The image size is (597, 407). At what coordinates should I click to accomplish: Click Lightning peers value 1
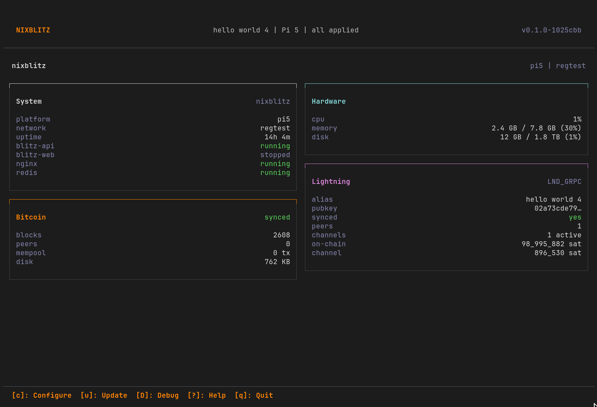580,226
